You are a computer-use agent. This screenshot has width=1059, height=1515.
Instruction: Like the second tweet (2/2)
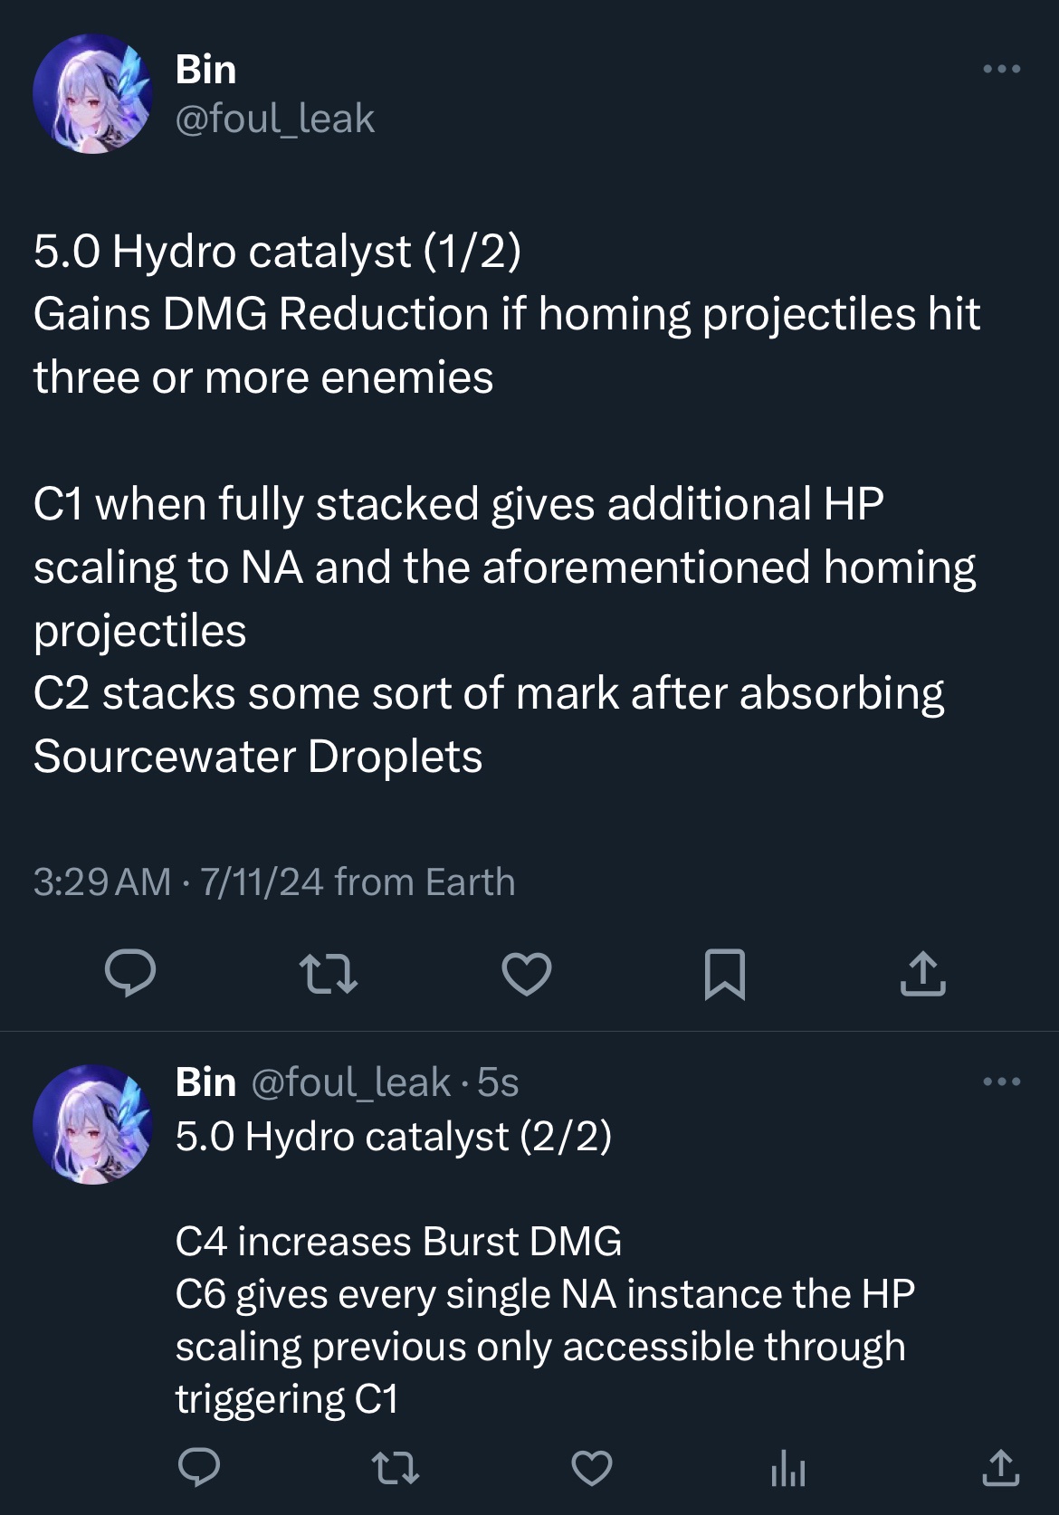592,1467
